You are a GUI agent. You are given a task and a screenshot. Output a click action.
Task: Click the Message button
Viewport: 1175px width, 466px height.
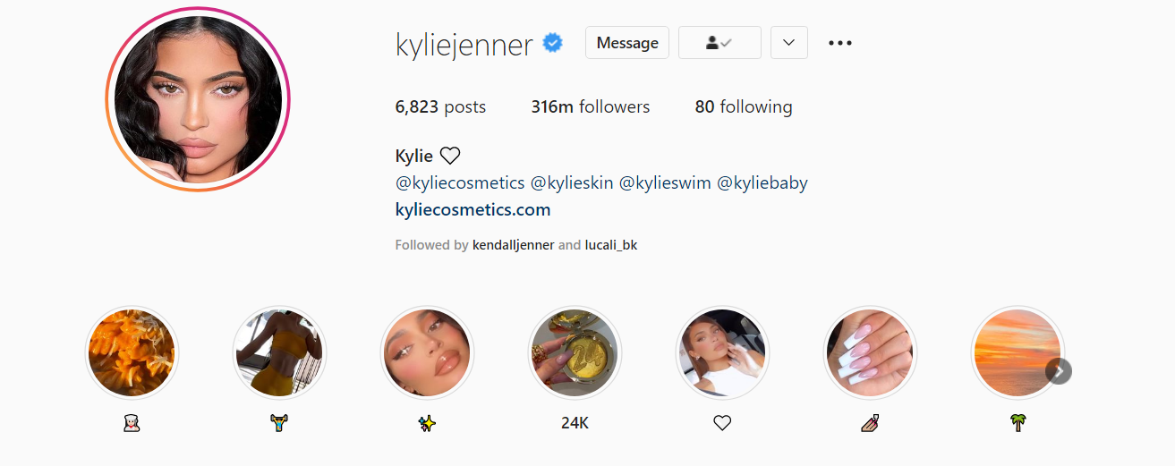[627, 43]
